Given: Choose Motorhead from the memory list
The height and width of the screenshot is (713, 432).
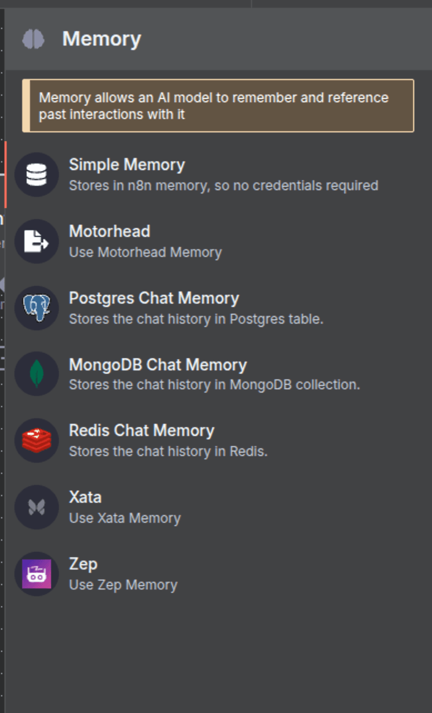Looking at the screenshot, I should (217, 241).
